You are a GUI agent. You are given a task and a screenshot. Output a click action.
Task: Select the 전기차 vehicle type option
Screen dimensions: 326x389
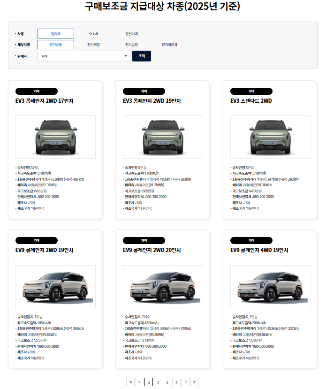click(x=55, y=34)
